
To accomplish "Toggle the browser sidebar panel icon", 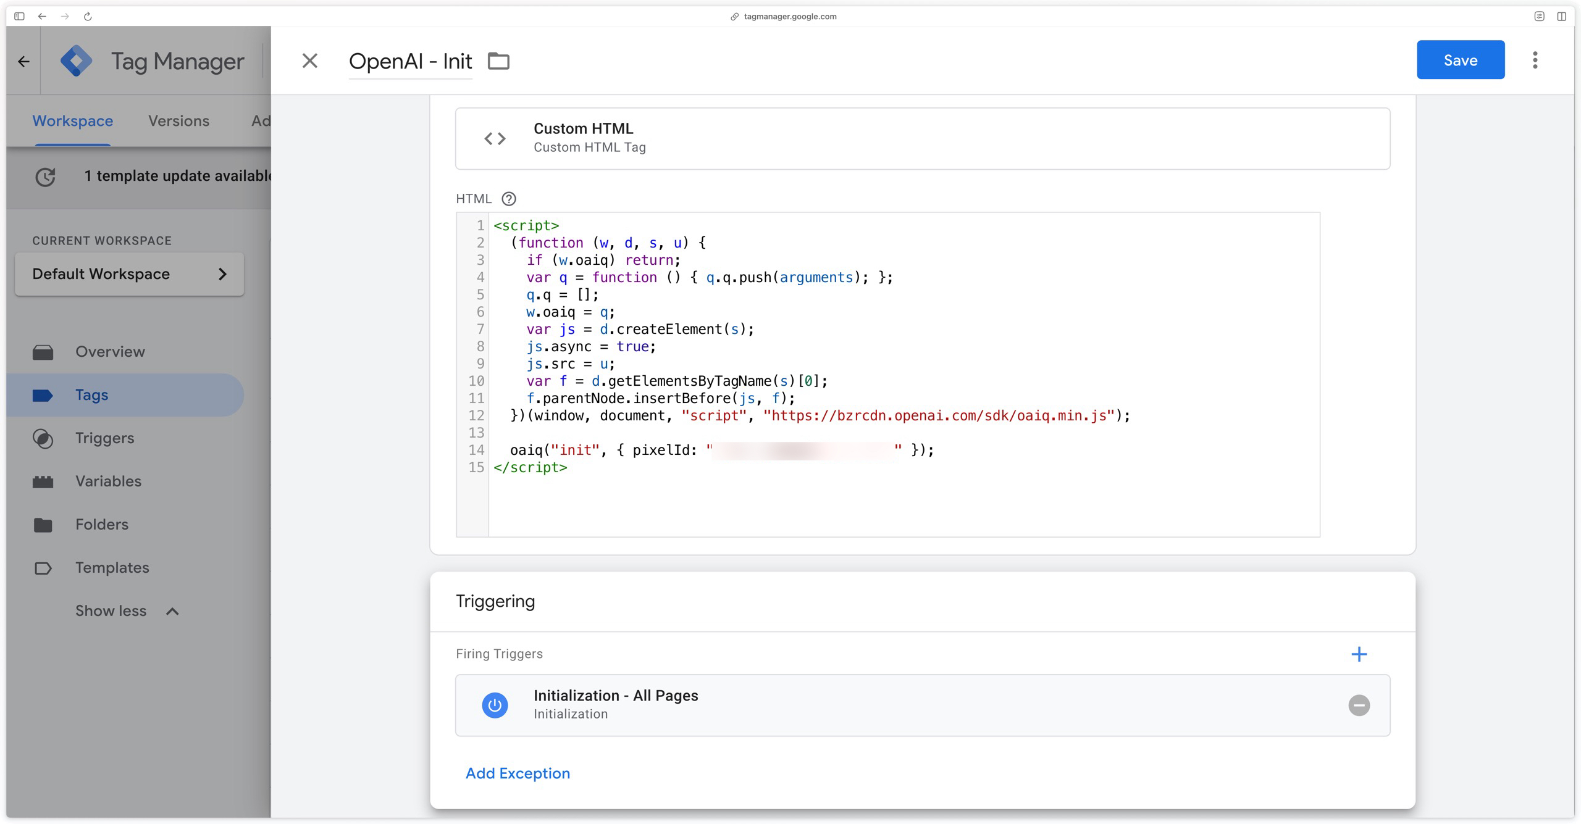I will pyautogui.click(x=19, y=17).
